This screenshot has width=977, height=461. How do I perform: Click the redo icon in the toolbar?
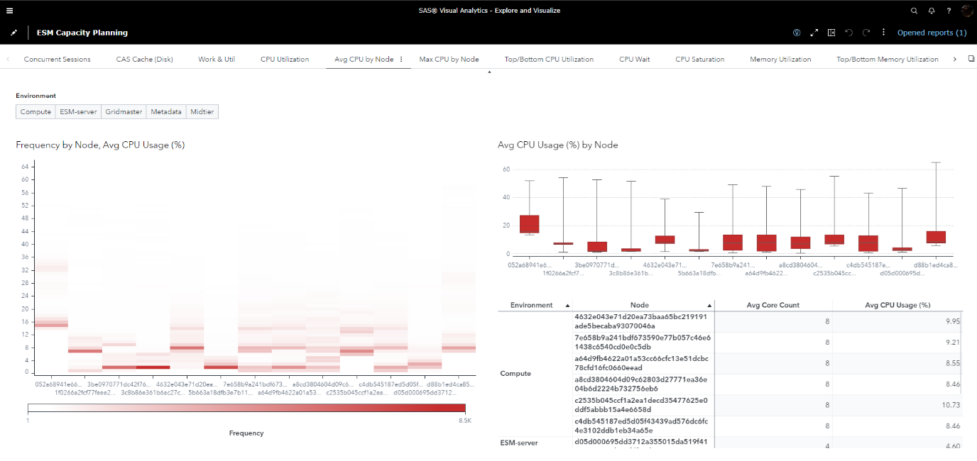click(x=866, y=32)
